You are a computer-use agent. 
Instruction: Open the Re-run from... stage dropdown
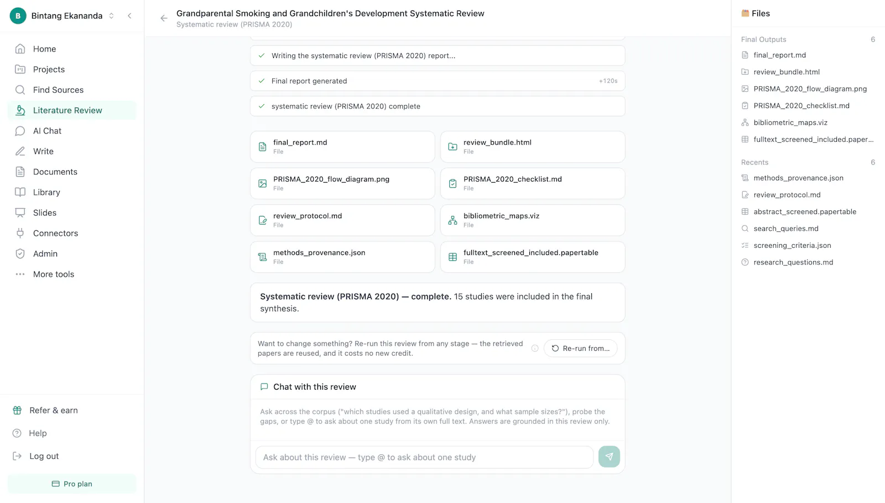click(x=580, y=348)
